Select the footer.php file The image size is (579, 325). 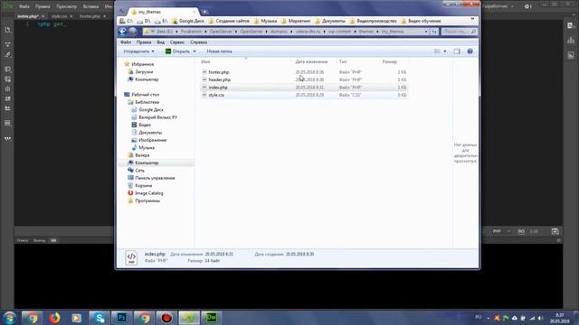(219, 72)
